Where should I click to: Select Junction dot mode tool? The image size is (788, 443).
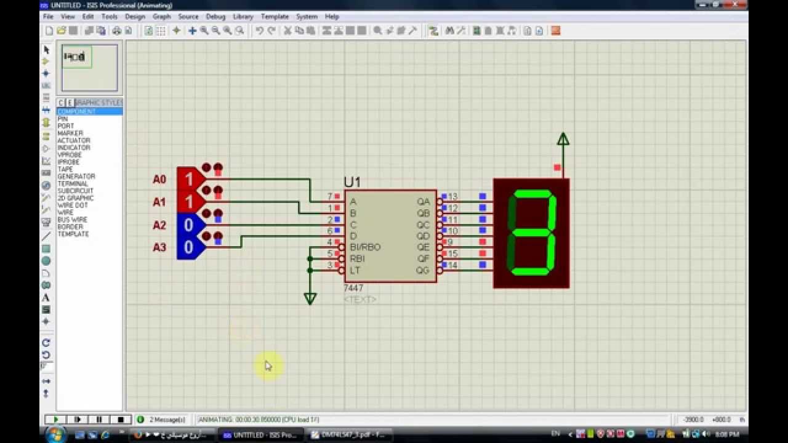pyautogui.click(x=46, y=73)
